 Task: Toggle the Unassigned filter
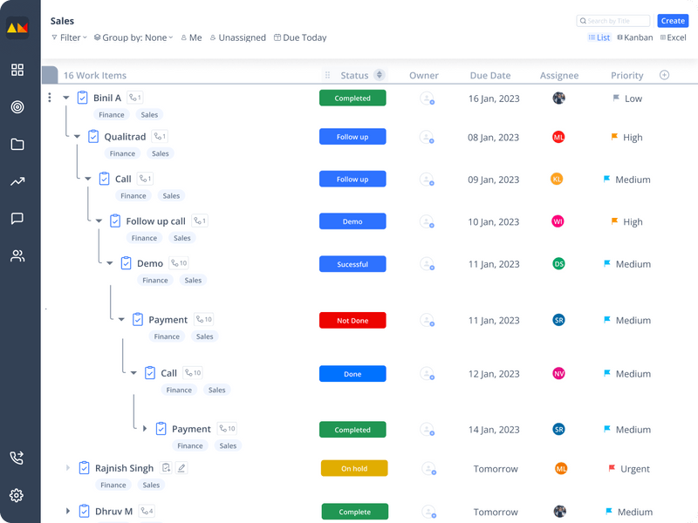[237, 37]
